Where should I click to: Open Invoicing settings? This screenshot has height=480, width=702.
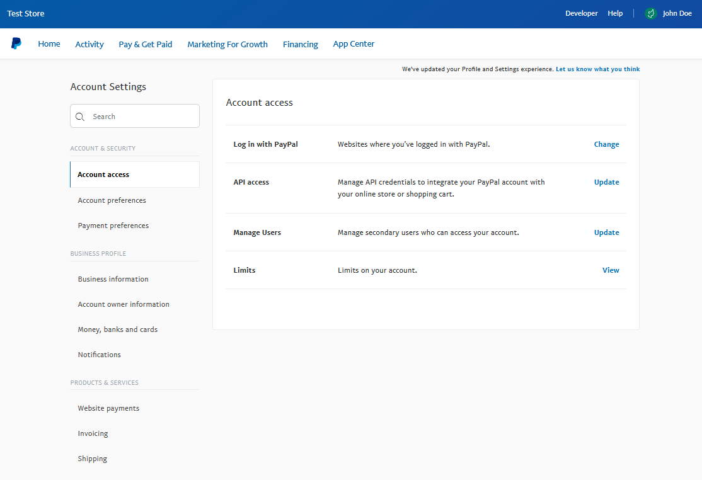93,433
